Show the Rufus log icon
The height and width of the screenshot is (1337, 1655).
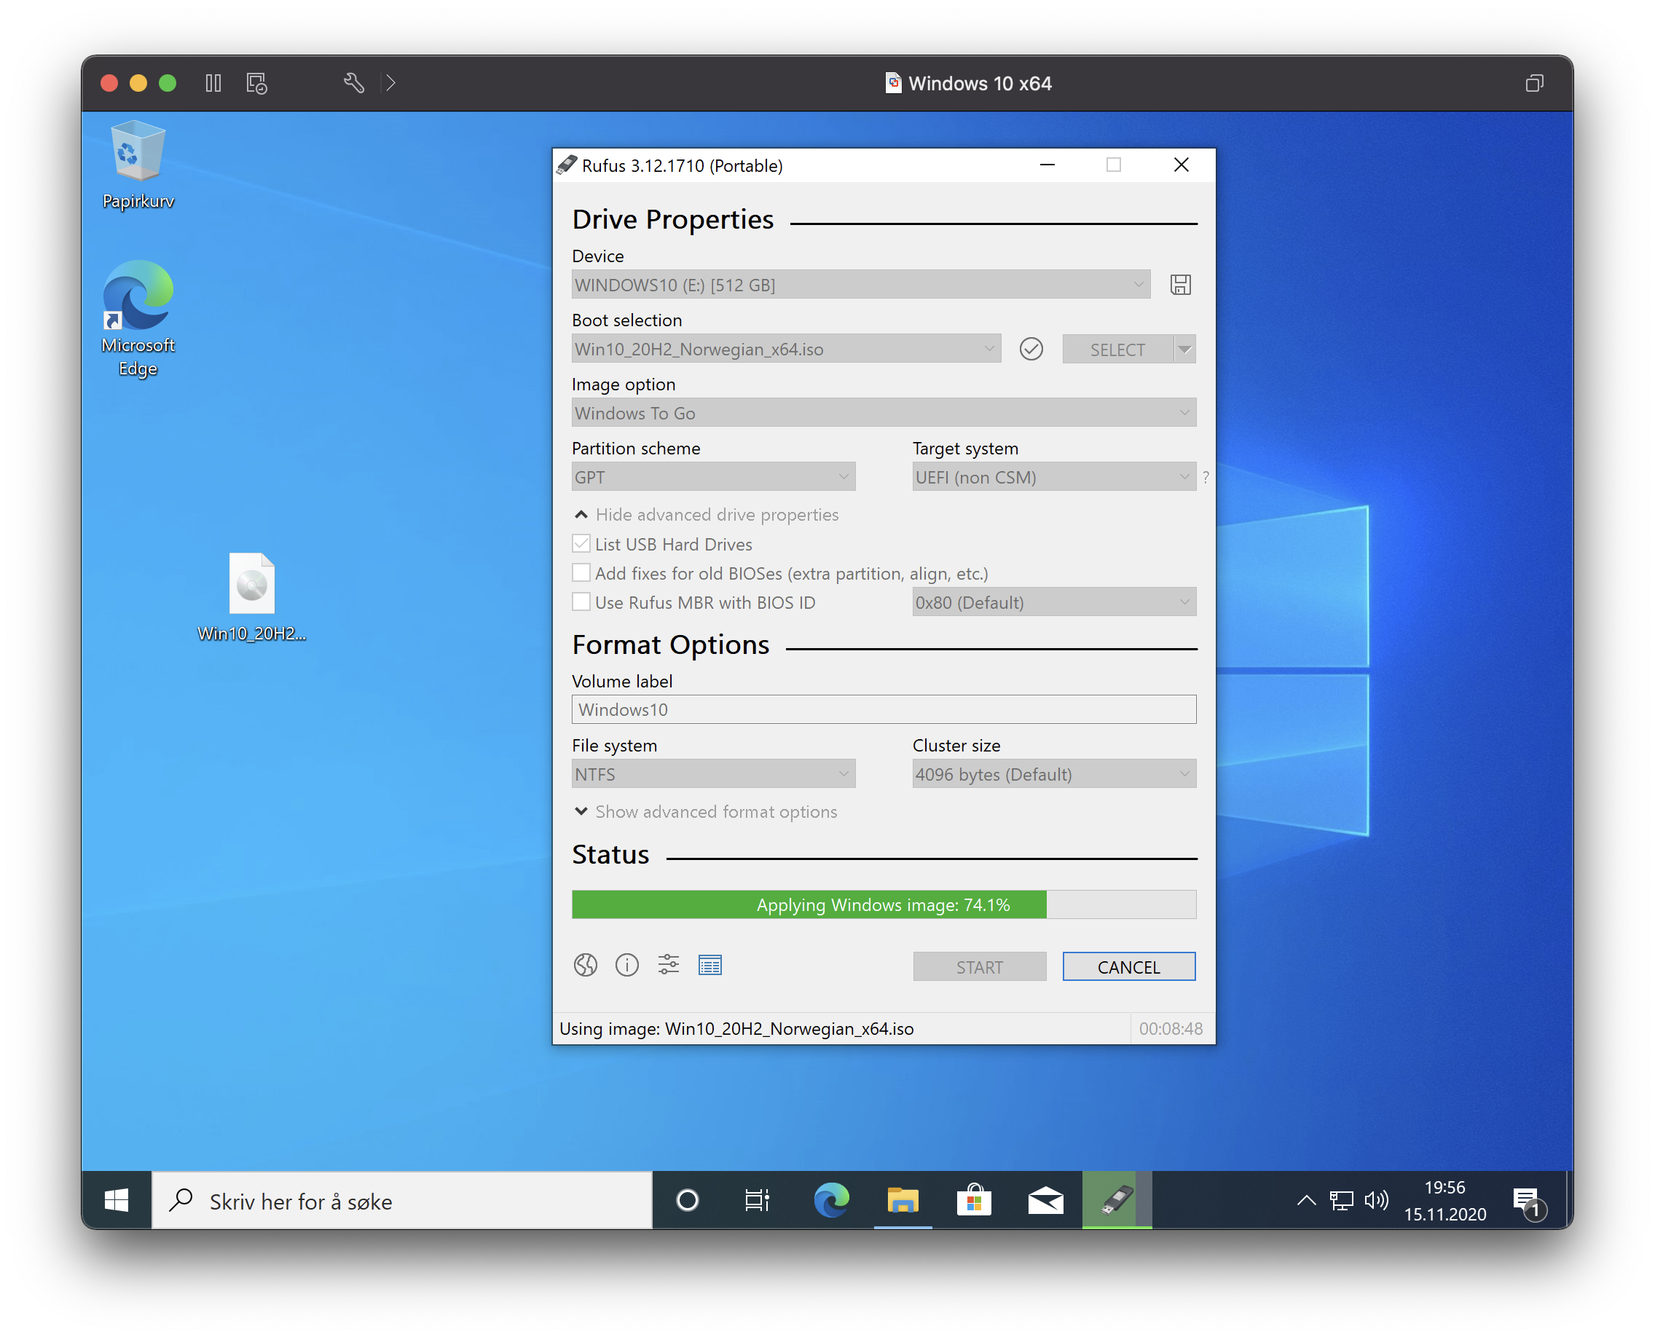(x=709, y=965)
